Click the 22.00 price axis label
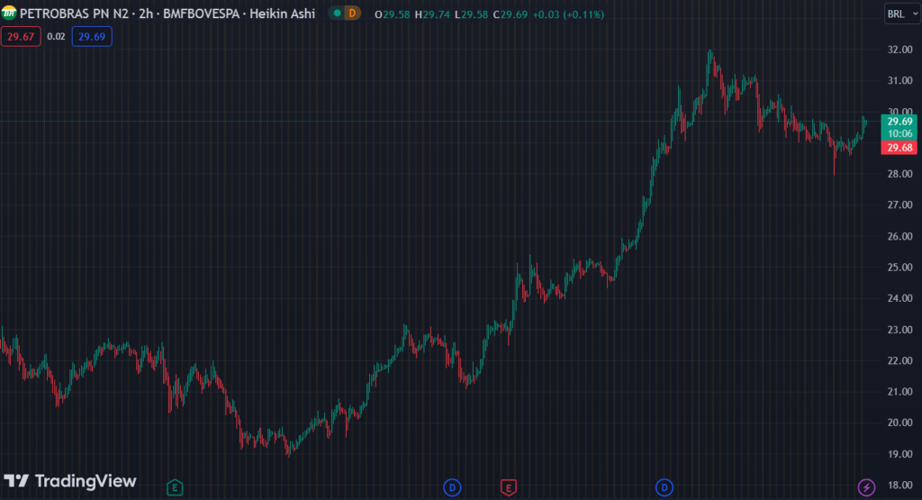Image resolution: width=922 pixels, height=500 pixels. (x=899, y=360)
